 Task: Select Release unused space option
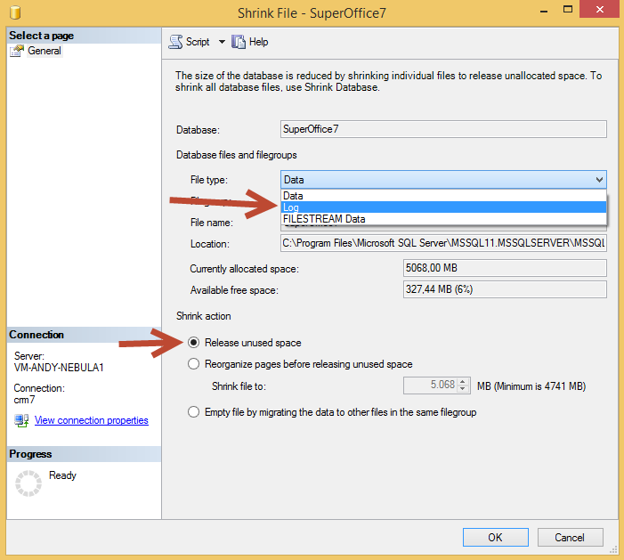(193, 342)
